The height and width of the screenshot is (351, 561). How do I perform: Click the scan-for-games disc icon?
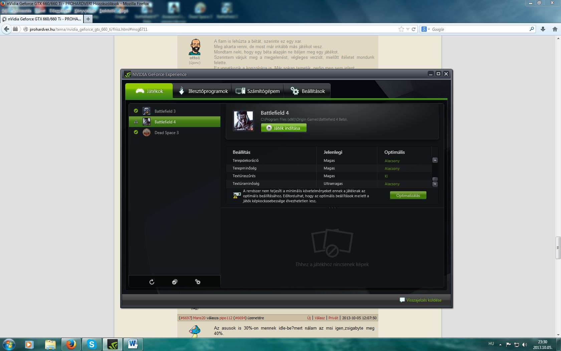pos(175,282)
